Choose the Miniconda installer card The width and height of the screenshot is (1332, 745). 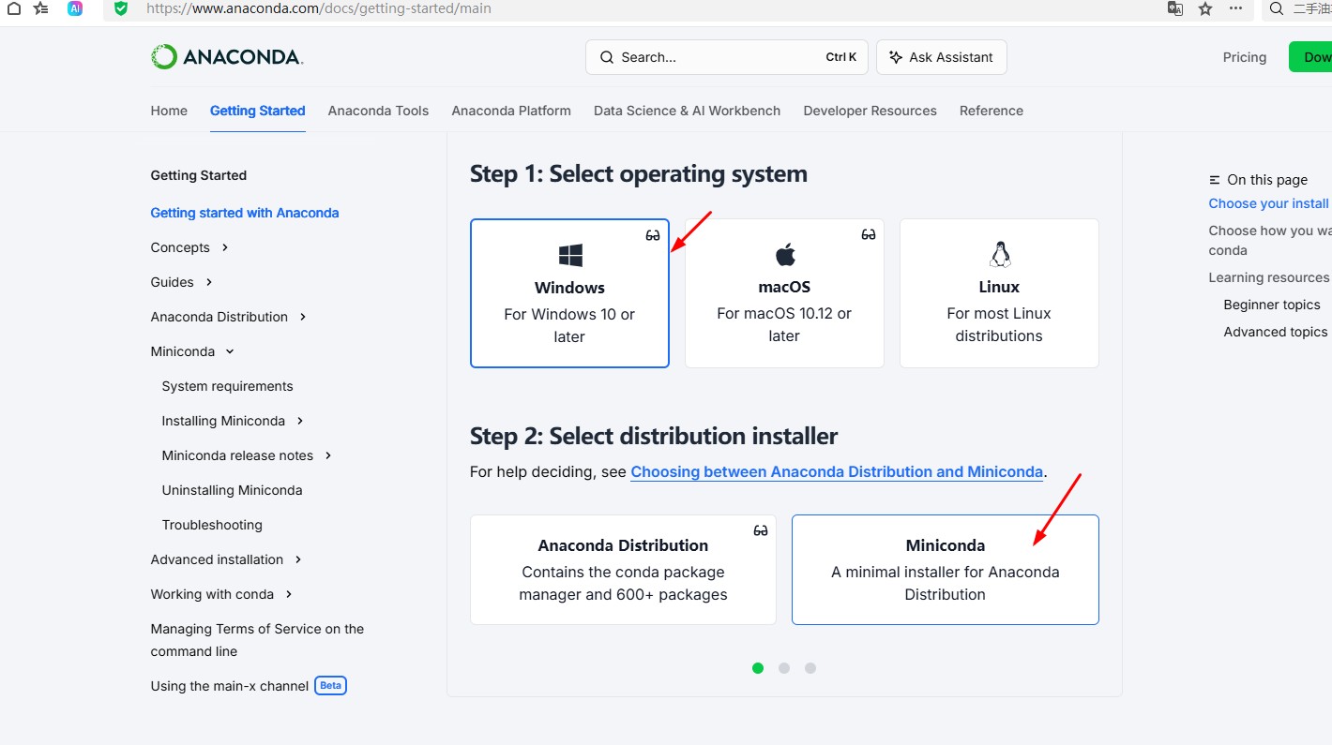[946, 570]
